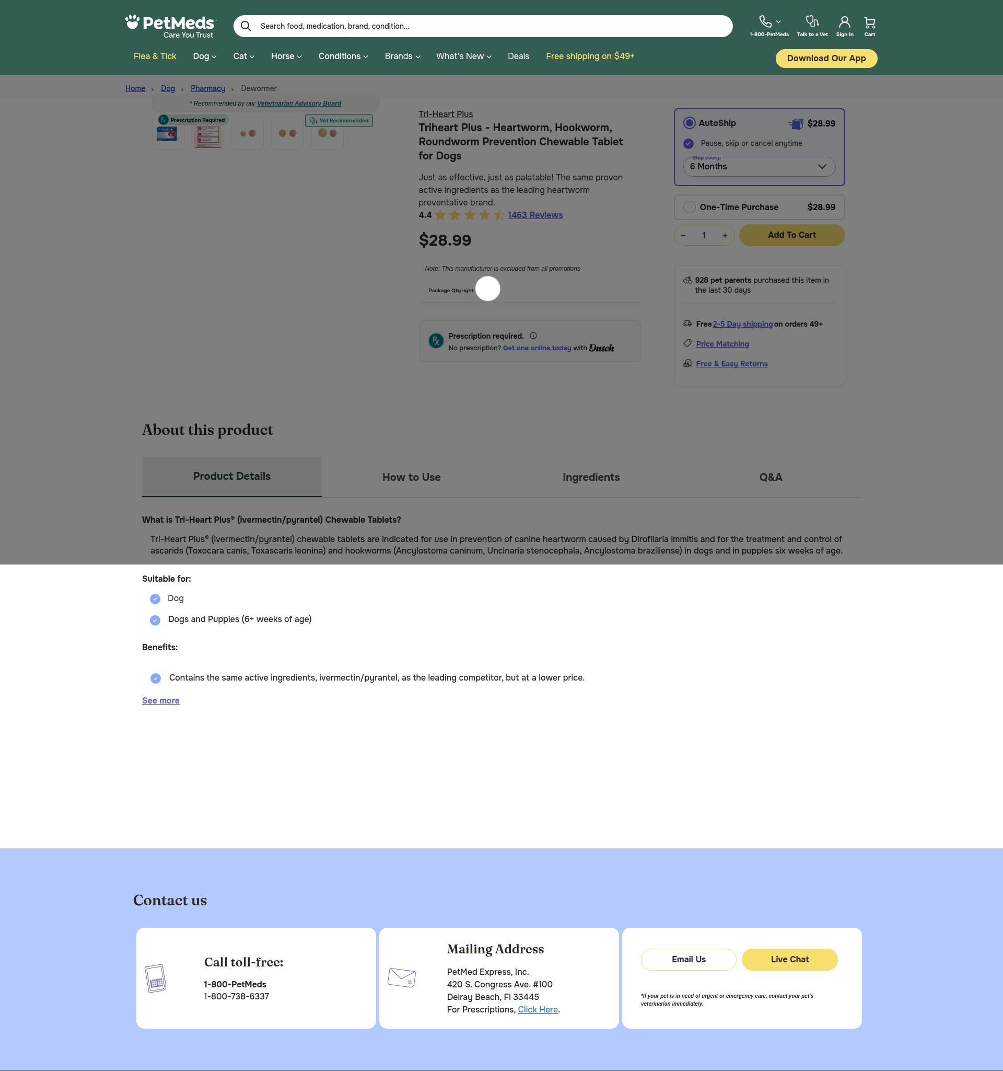Viewport: 1003px width, 1071px height.
Task: Open the shopping Cart icon
Action: click(869, 22)
